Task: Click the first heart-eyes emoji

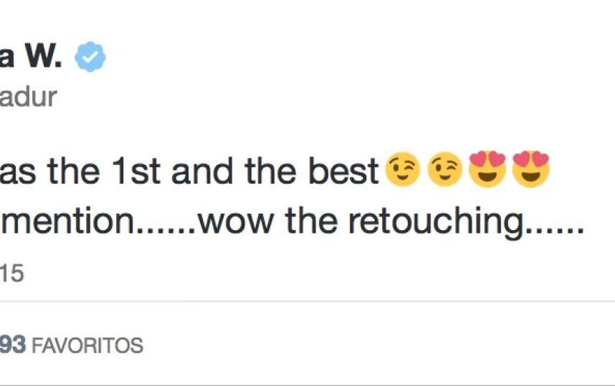Action: pos(487,169)
